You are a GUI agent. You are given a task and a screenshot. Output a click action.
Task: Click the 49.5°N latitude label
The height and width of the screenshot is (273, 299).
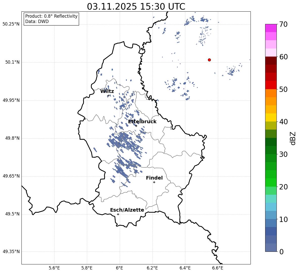pos(12,214)
